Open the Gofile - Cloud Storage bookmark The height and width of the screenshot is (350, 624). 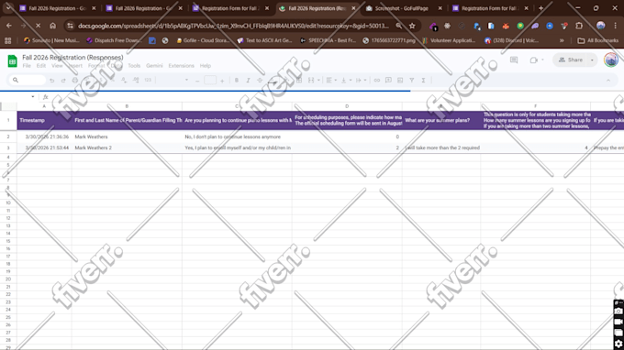pyautogui.click(x=203, y=40)
